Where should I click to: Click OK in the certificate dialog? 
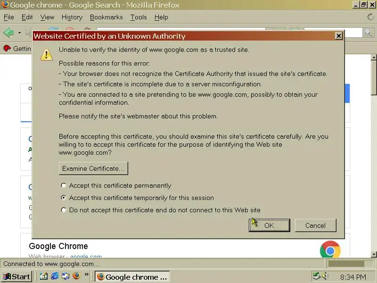click(269, 225)
